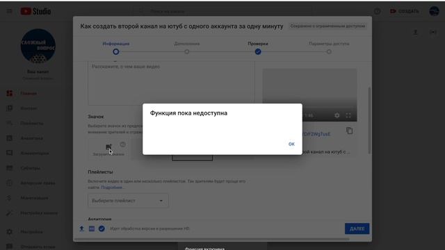
Task: Open the help icon in the header
Action: click(x=377, y=11)
